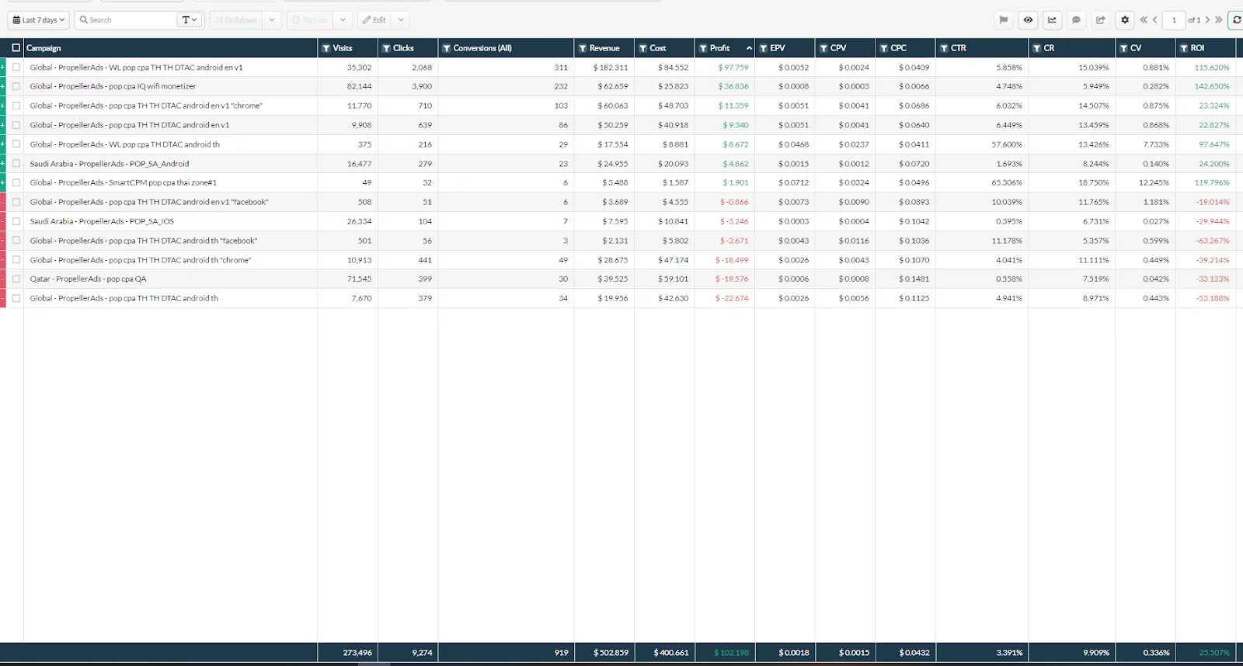Screen dimensions: 1243x666
Task: Open the search type T dropdown
Action: pos(190,20)
